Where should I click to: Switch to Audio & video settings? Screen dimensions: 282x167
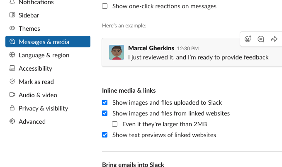point(48,95)
